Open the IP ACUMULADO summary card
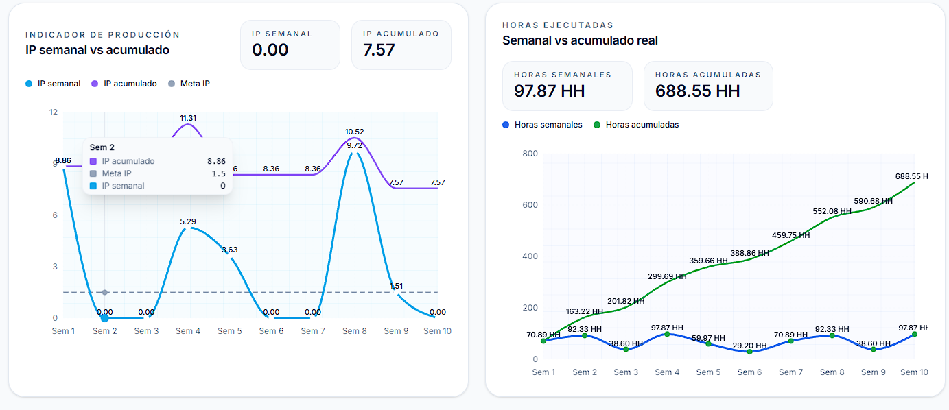 tap(401, 45)
